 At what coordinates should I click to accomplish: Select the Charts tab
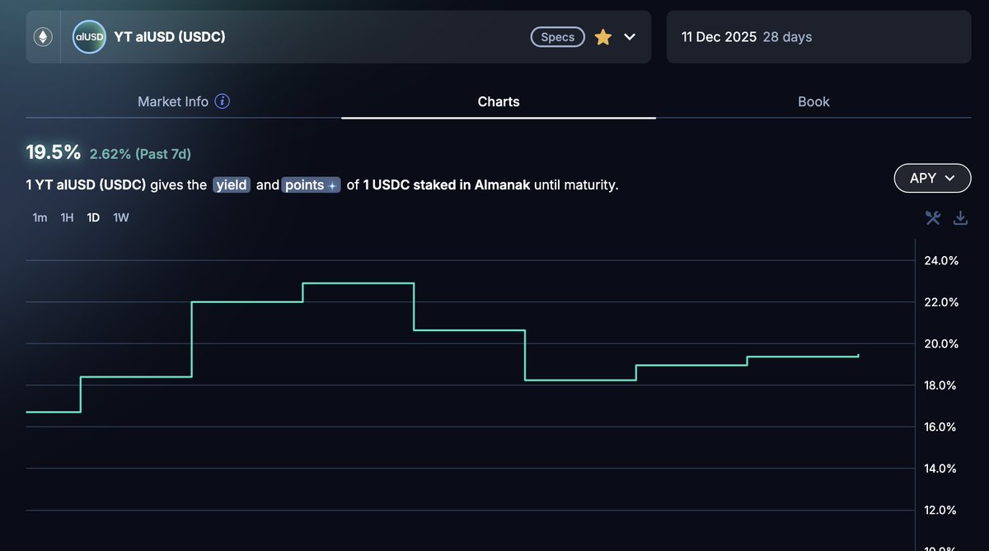499,102
